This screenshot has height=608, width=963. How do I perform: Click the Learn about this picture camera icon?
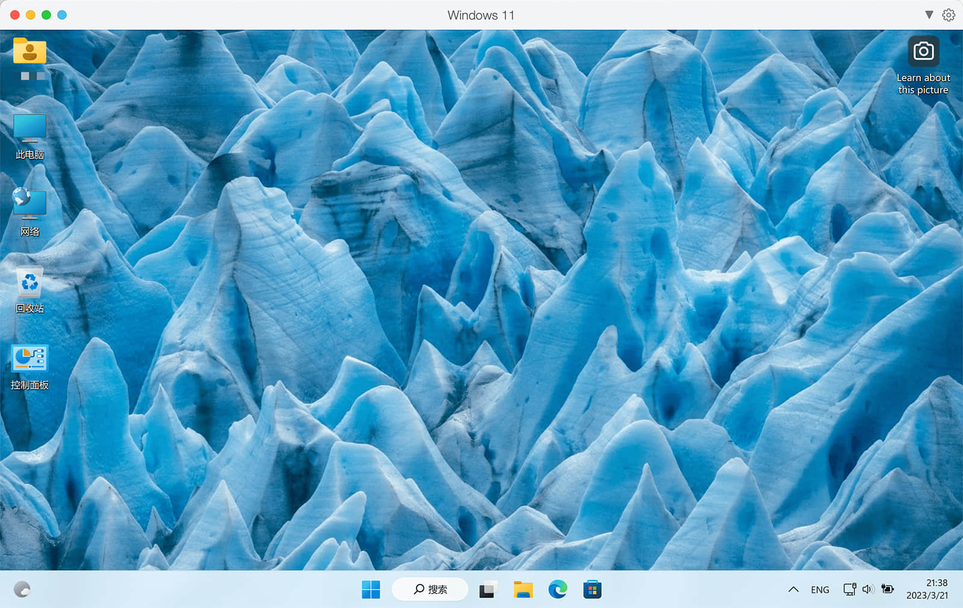pos(923,52)
